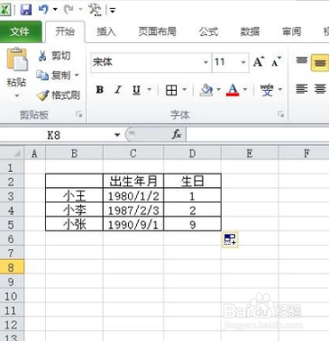Open the font color dropdown arrow
The width and height of the screenshot is (329, 341).
click(245, 90)
